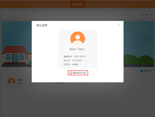Click the 邀请家长 link text
Screen dimensions: 155x117
148,71
